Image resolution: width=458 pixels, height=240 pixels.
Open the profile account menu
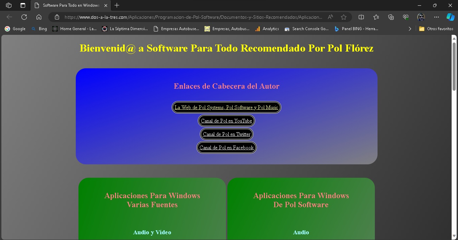pyautogui.click(x=421, y=17)
